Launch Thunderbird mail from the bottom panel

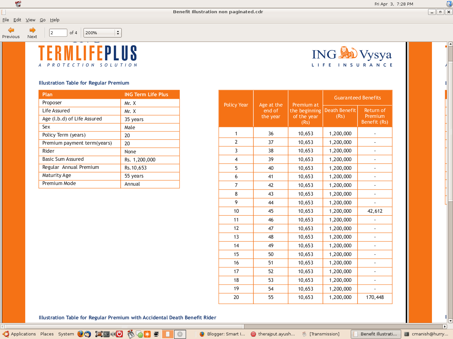88,334
